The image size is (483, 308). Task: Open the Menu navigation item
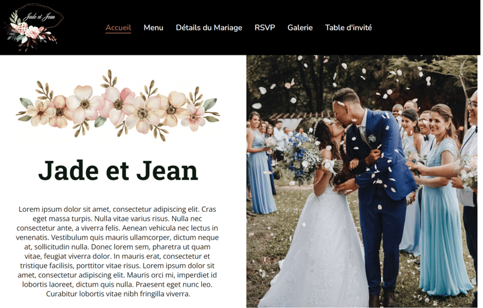tap(154, 28)
